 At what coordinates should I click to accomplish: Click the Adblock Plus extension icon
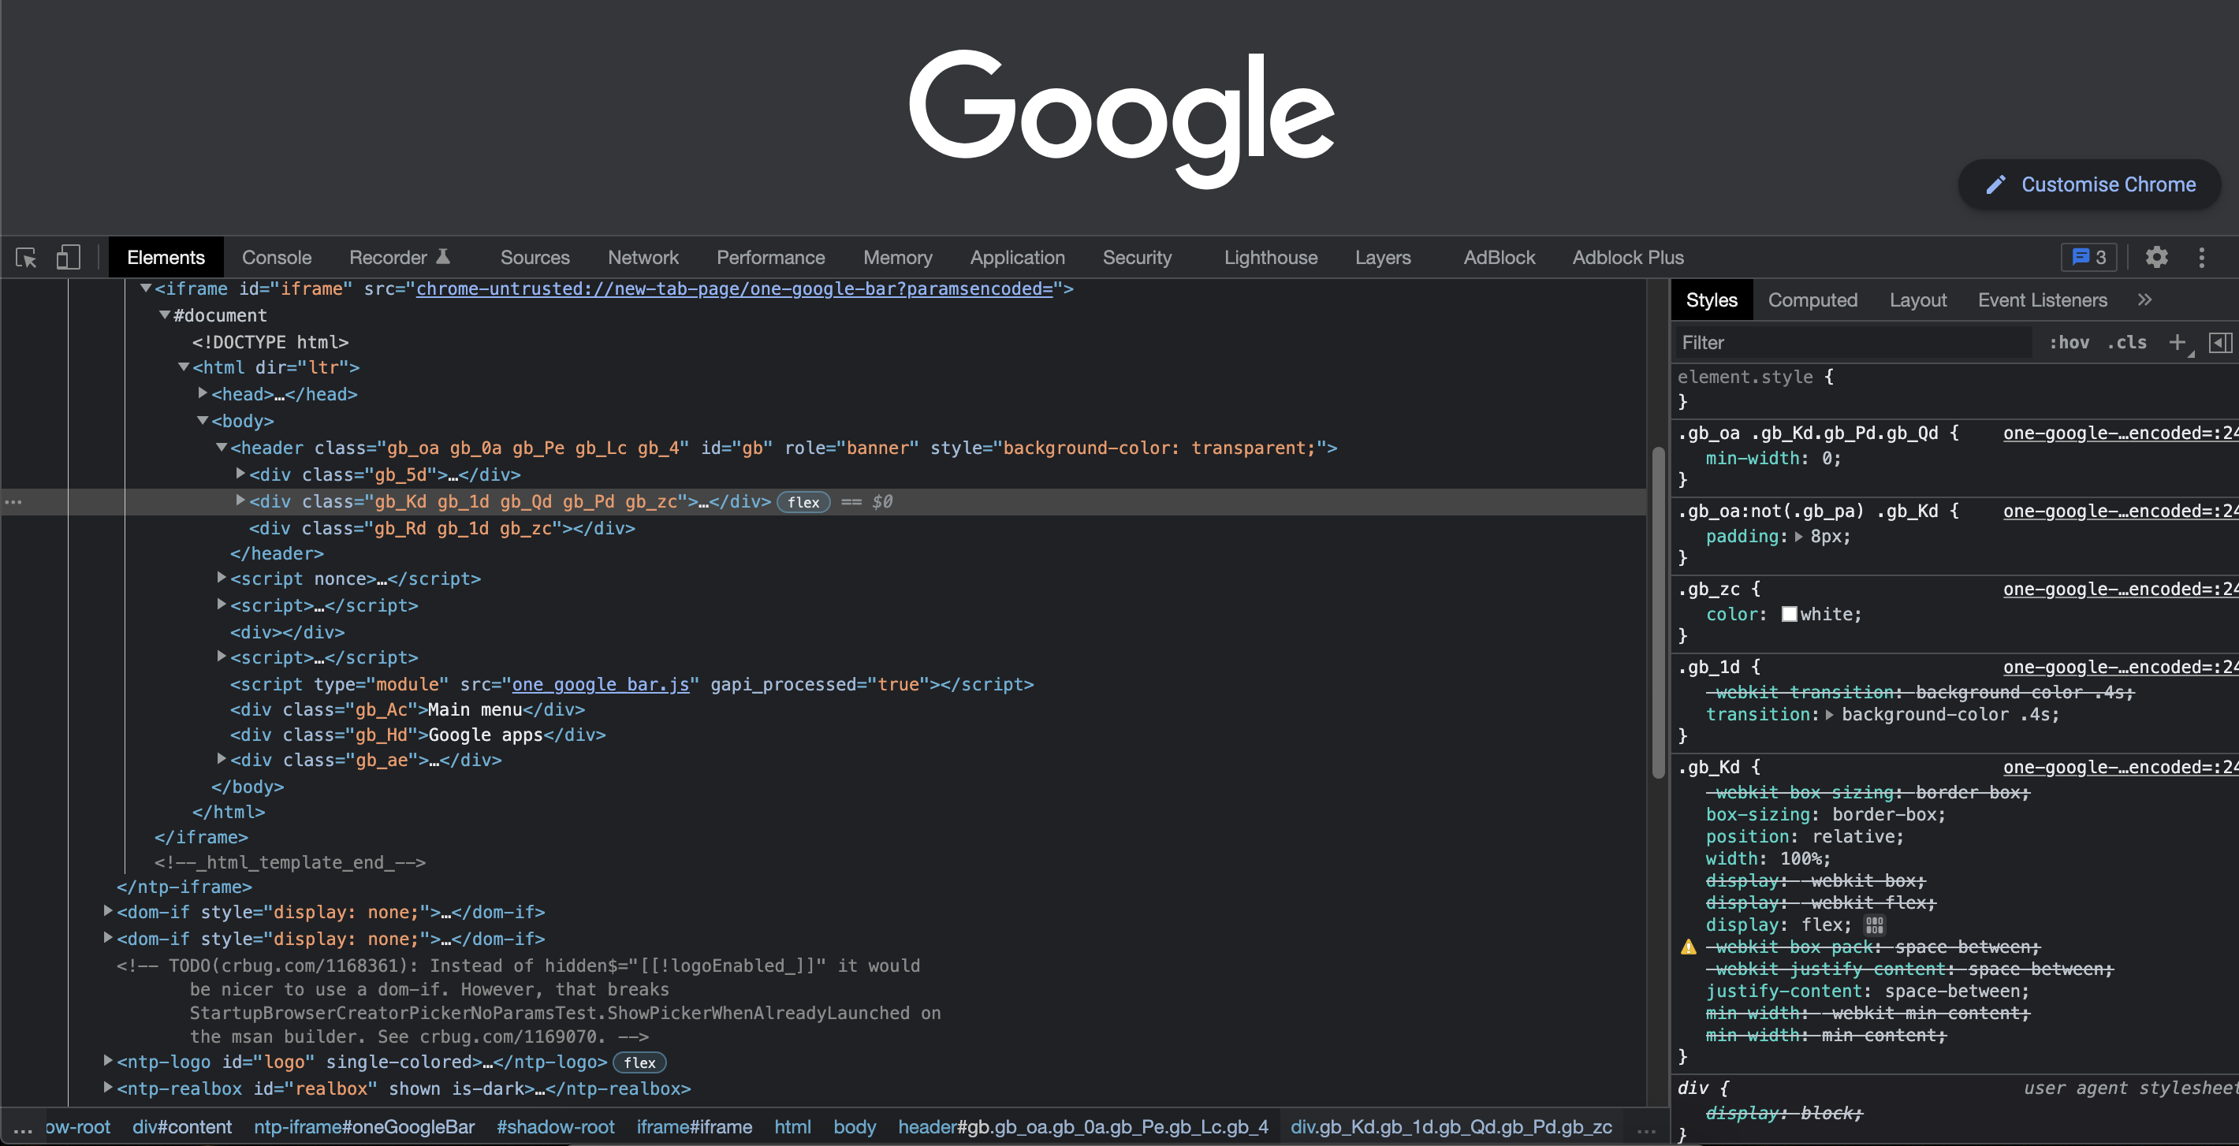1628,256
